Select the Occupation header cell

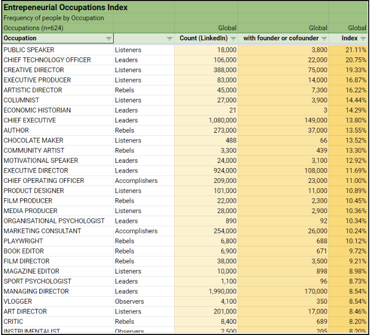(58, 38)
